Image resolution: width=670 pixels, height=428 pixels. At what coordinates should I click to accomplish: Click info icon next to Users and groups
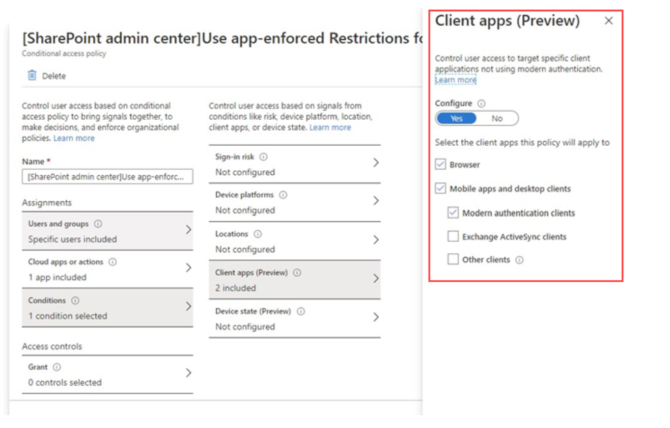(98, 224)
